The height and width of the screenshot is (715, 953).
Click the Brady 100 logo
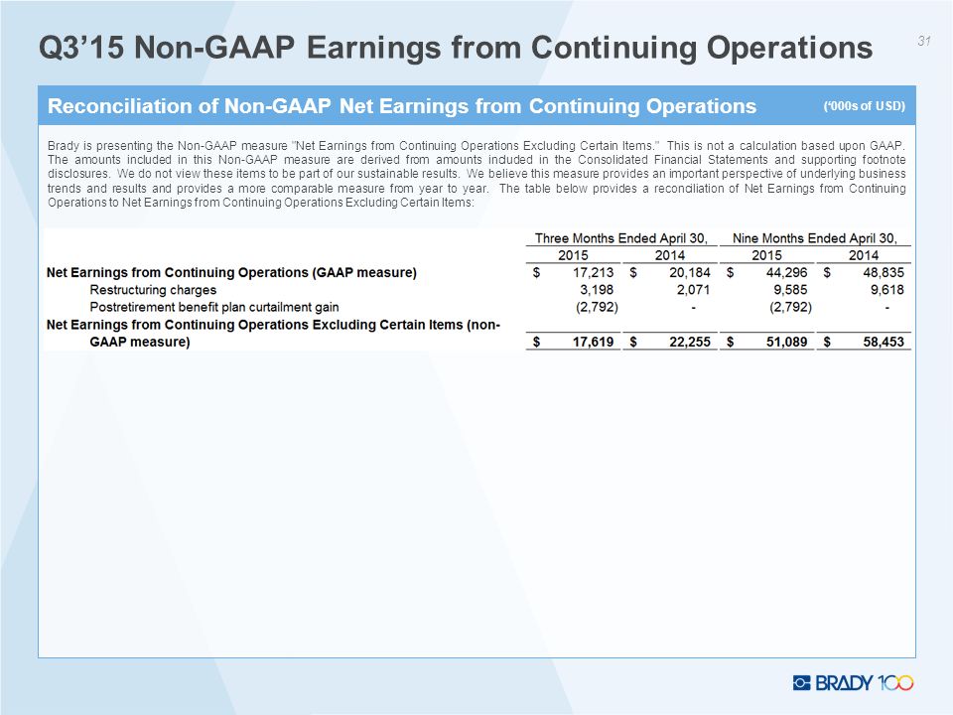853,683
